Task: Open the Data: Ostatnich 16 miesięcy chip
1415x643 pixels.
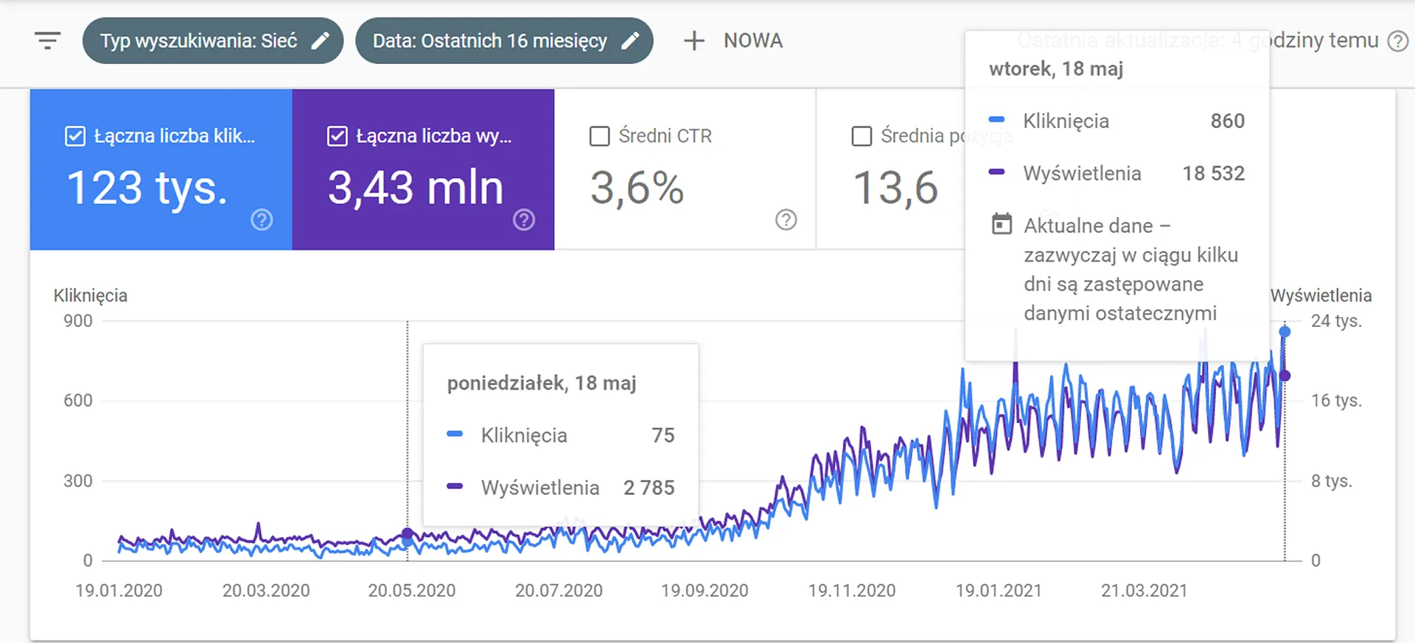Action: pyautogui.click(x=504, y=41)
